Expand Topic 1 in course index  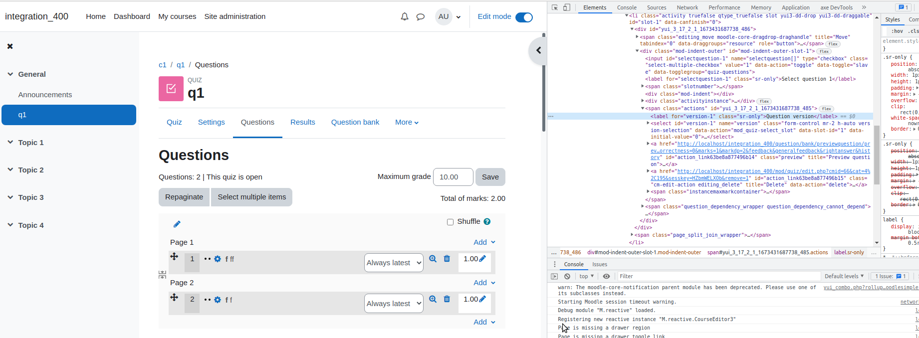tap(10, 143)
